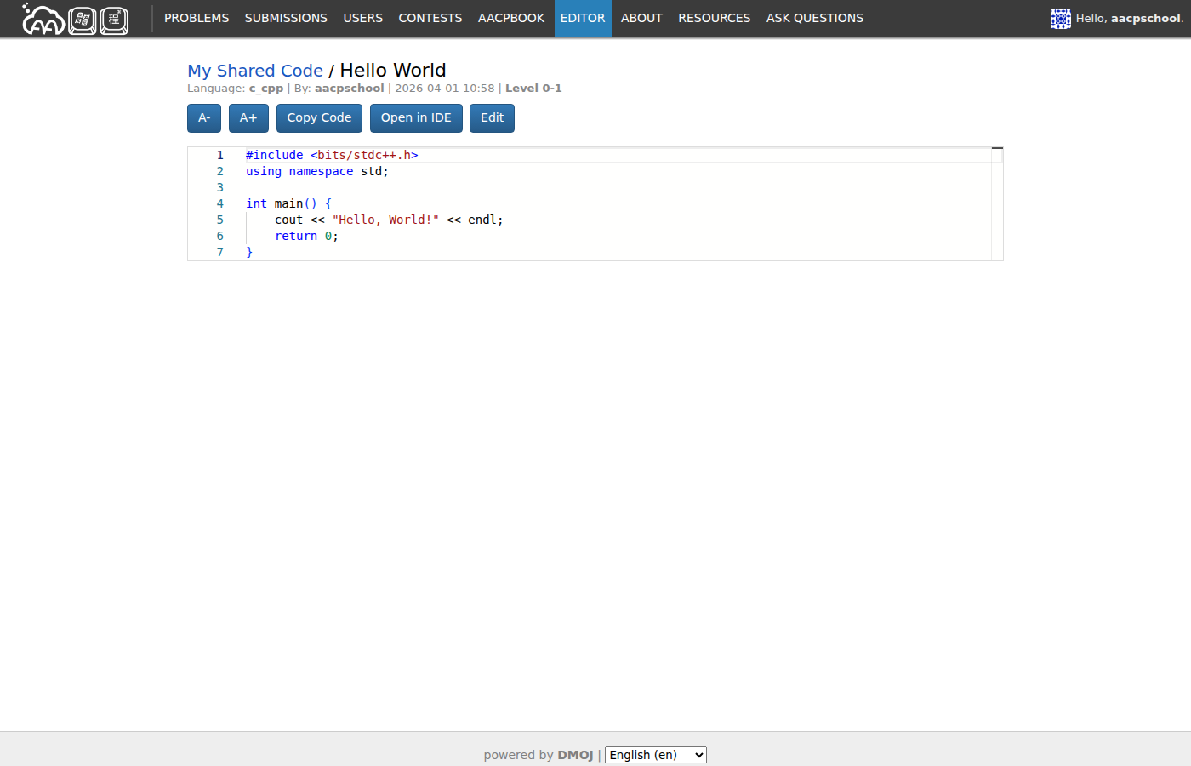This screenshot has height=766, width=1191.
Task: Open the DMOJ footer link
Action: [x=575, y=755]
